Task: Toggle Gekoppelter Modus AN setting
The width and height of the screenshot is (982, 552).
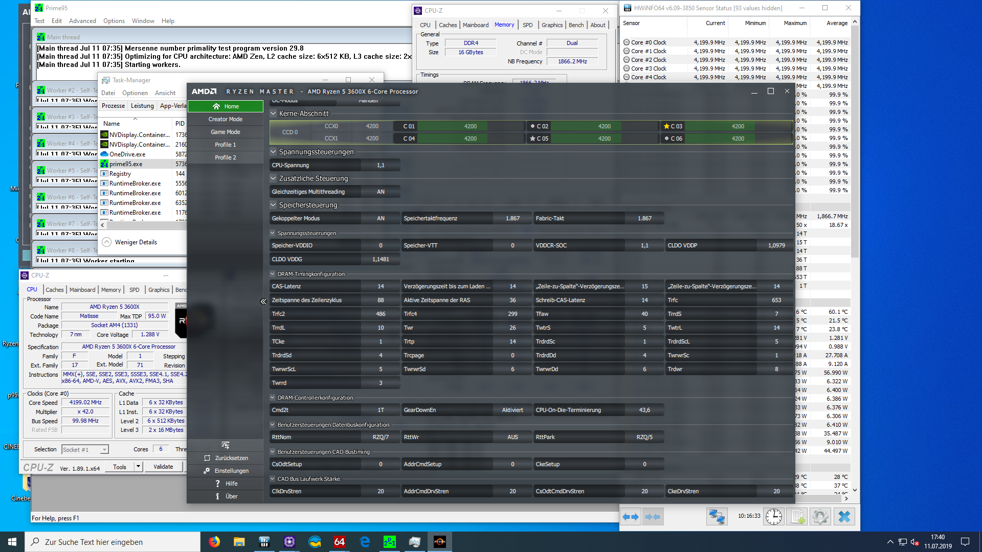Action: [x=381, y=218]
